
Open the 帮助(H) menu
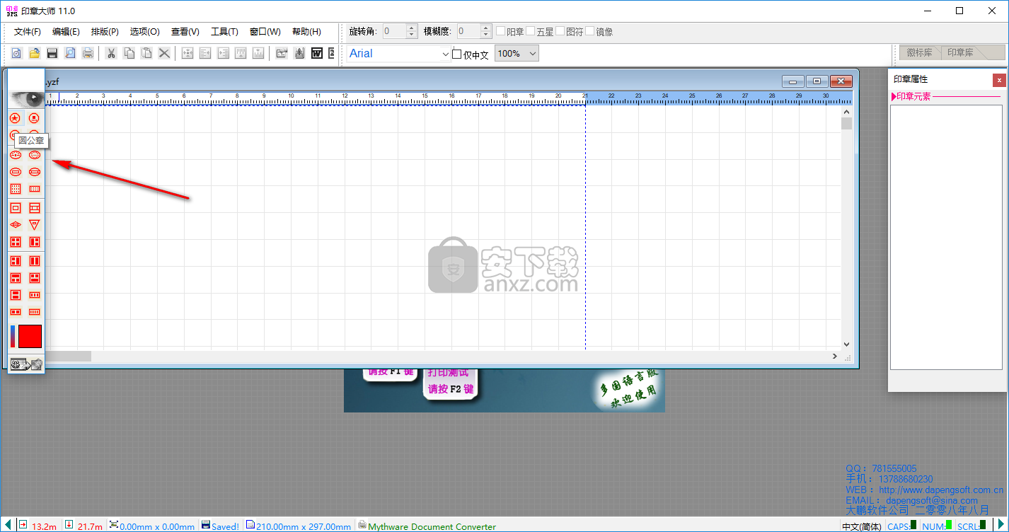[x=306, y=32]
